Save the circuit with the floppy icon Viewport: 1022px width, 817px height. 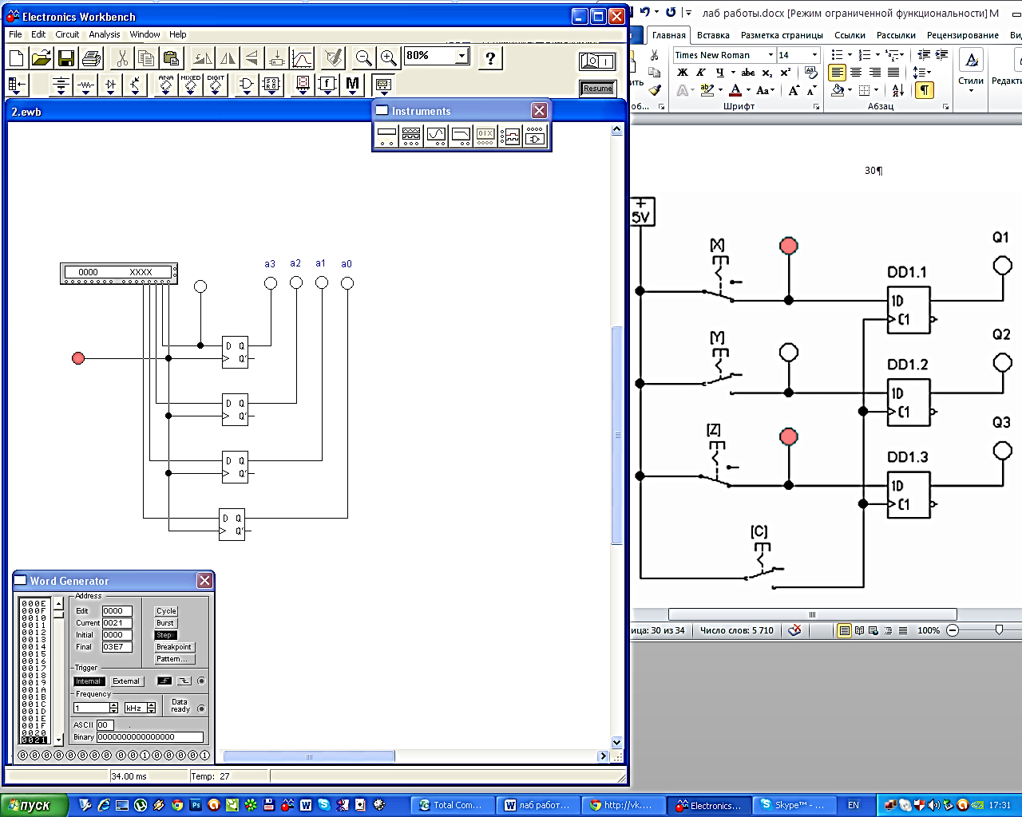[x=65, y=57]
